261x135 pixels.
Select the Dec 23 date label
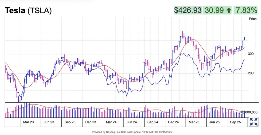[x=90, y=122]
